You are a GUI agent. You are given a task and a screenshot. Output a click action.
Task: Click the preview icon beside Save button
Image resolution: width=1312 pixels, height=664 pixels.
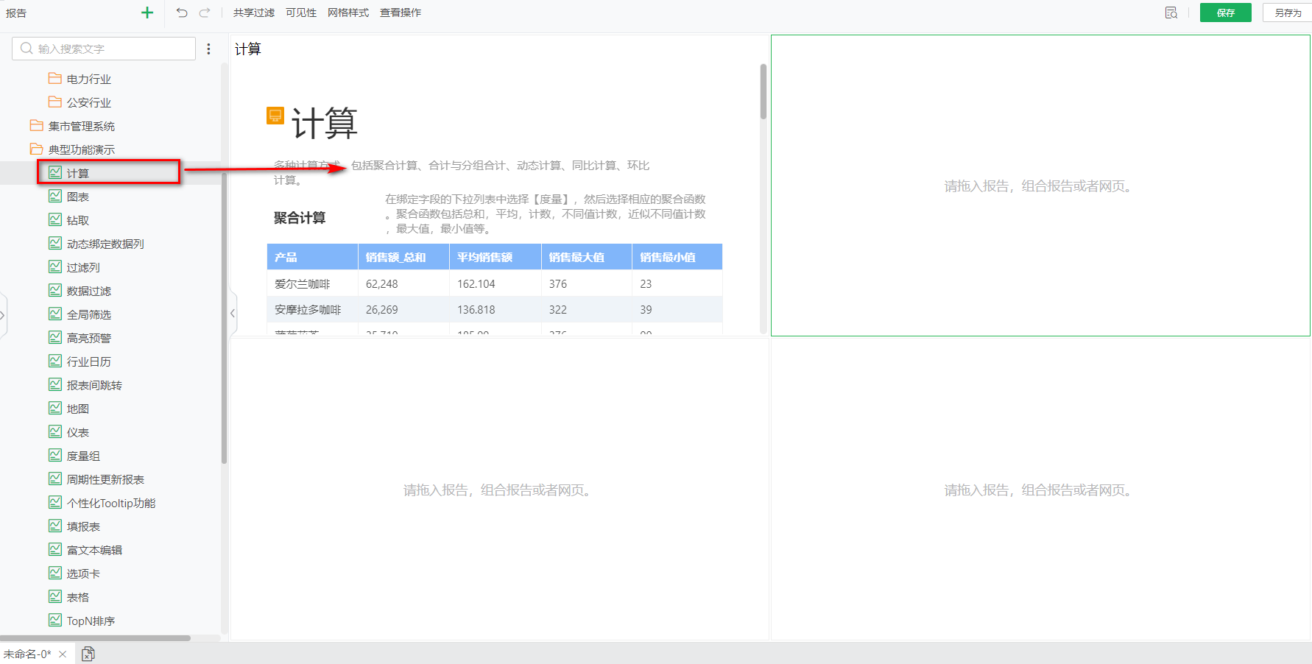pos(1171,13)
